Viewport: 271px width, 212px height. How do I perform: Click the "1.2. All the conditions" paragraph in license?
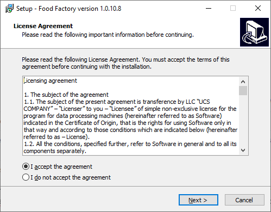point(130,148)
